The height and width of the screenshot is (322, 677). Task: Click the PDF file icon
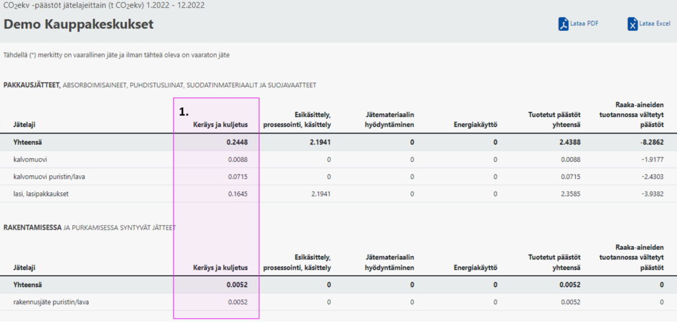click(564, 24)
